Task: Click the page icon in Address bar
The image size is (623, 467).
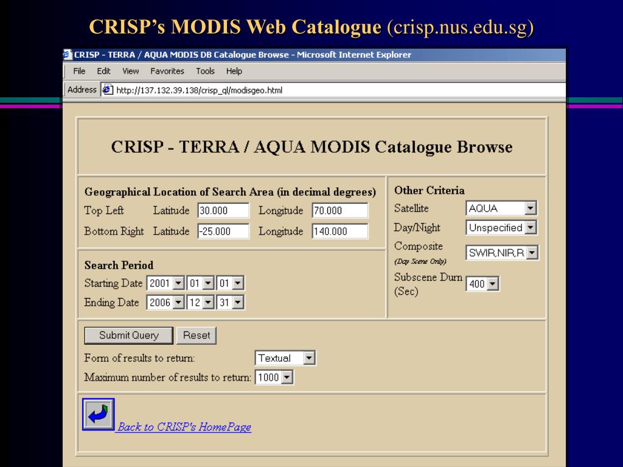Action: click(x=108, y=90)
